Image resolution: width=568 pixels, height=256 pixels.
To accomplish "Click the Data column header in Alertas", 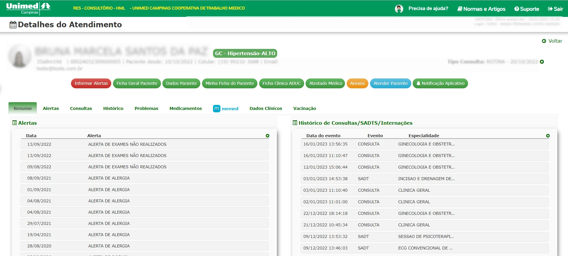I will click(31, 136).
